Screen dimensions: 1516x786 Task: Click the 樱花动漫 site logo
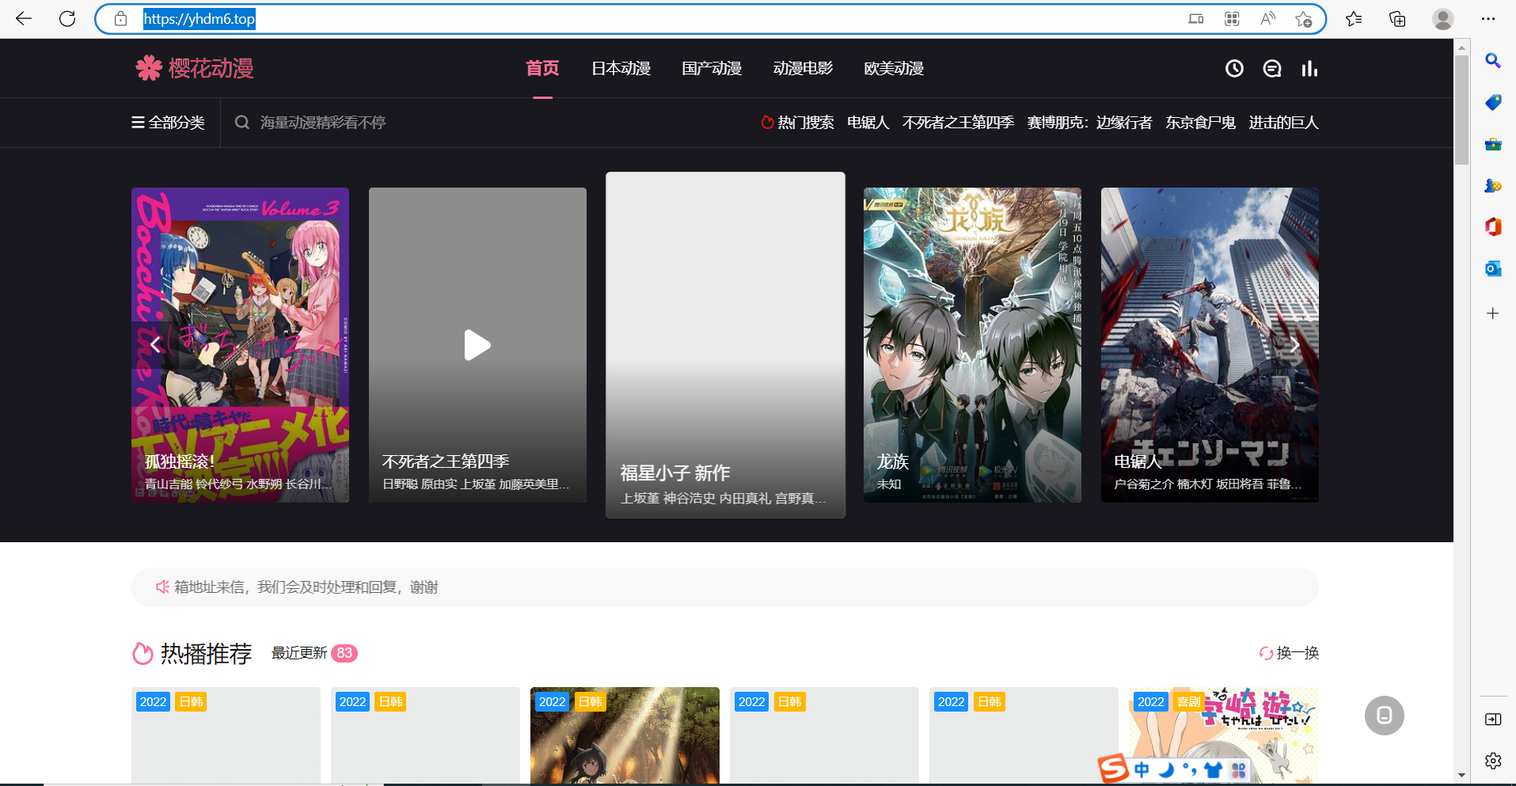[195, 68]
